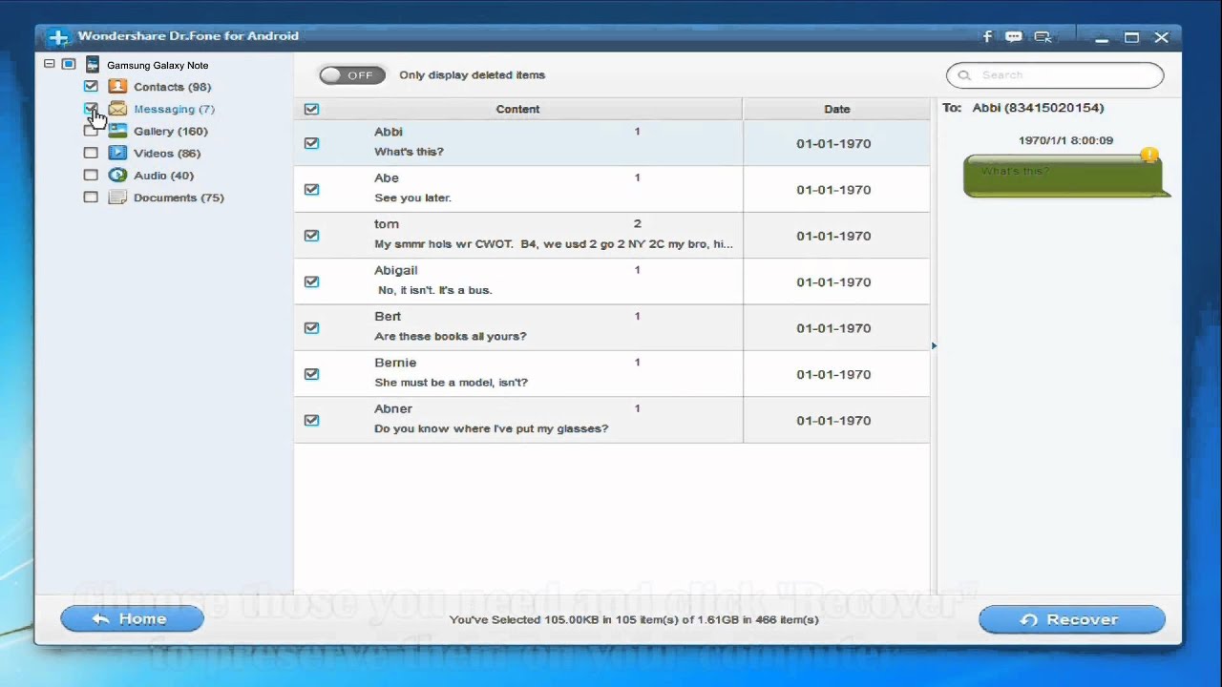Select Bert's 'Are these books all yours?' message
Image resolution: width=1222 pixels, height=687 pixels.
611,327
